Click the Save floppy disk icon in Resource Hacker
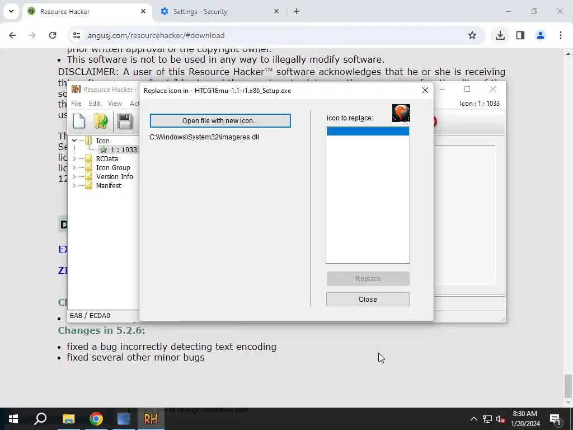This screenshot has height=430, width=573. [x=125, y=121]
